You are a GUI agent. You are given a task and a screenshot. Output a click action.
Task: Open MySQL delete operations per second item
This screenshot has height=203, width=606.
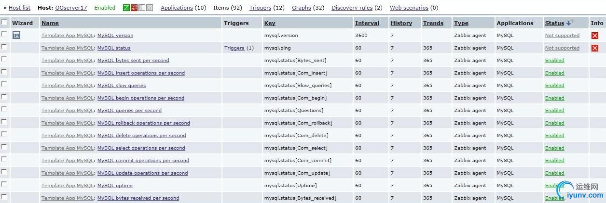coord(141,136)
